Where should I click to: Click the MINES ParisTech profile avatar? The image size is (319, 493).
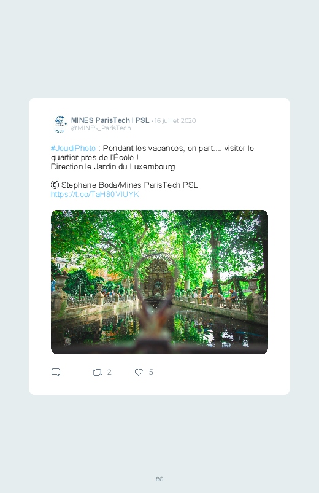60,124
